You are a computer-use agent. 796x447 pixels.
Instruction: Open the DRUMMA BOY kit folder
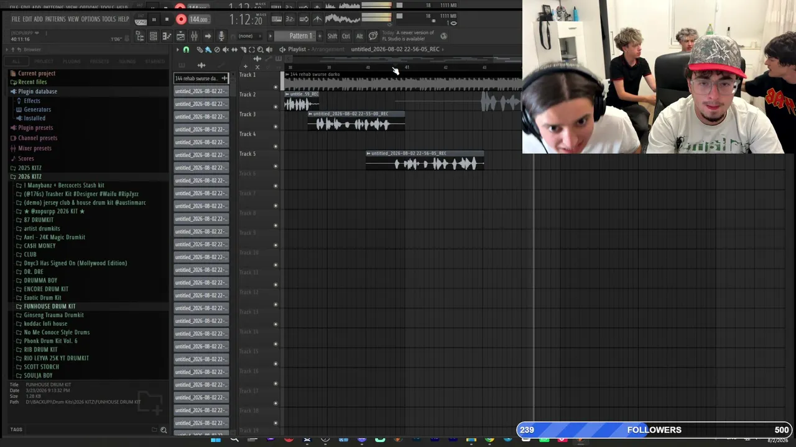click(x=40, y=281)
